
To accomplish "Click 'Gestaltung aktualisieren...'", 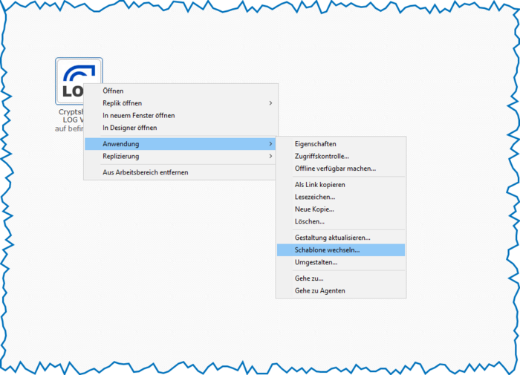I will click(332, 238).
